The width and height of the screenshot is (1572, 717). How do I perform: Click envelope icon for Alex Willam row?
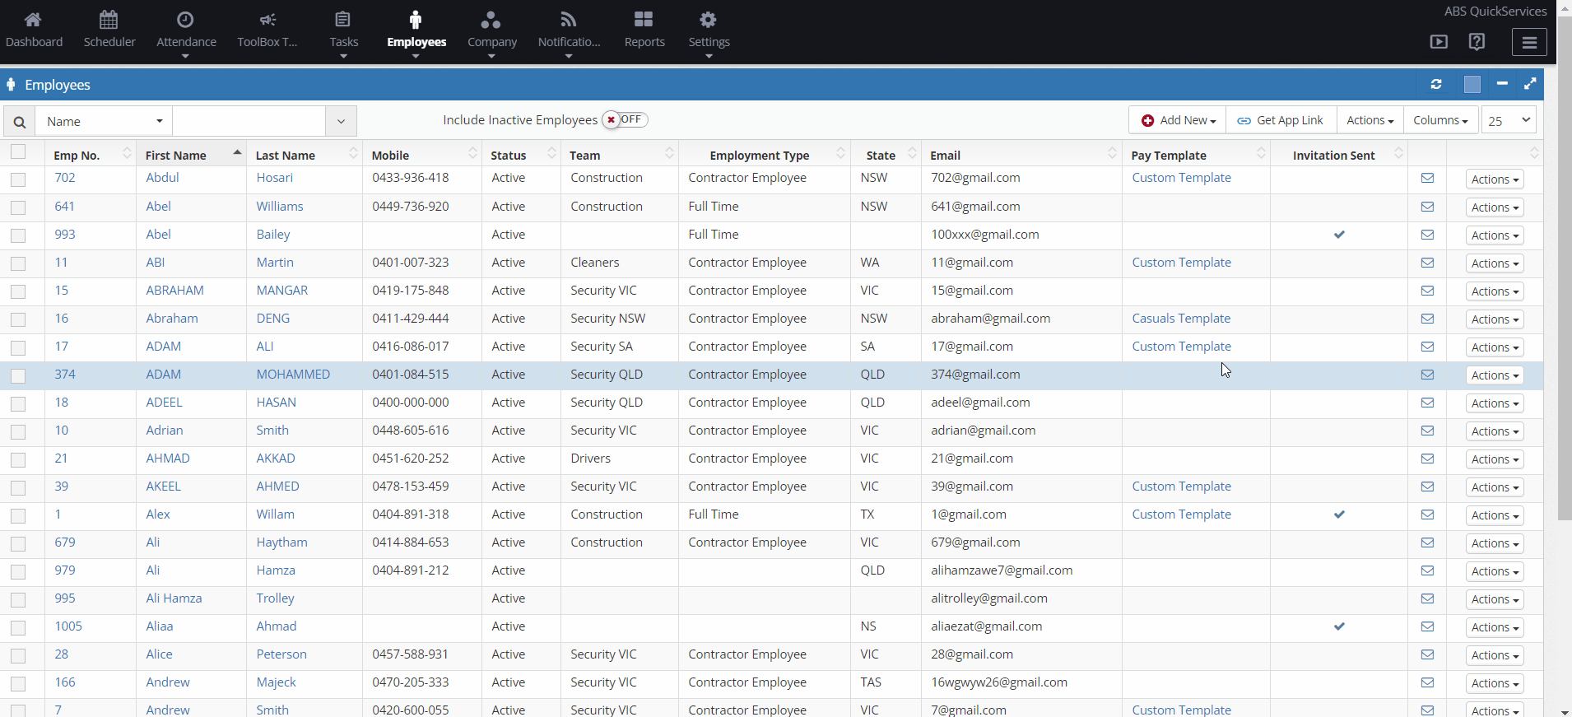[x=1427, y=514]
